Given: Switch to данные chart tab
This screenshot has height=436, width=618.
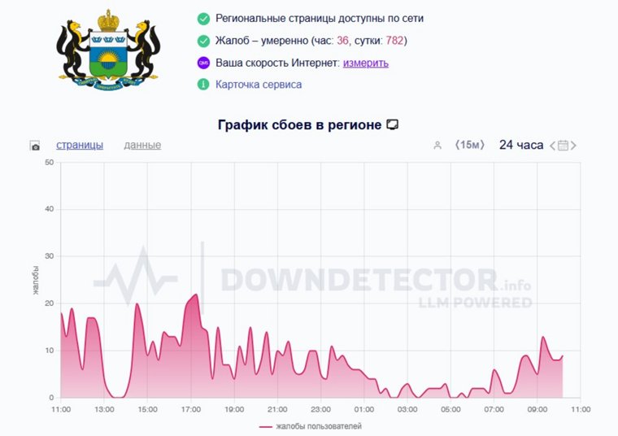Looking at the screenshot, I should (x=142, y=145).
